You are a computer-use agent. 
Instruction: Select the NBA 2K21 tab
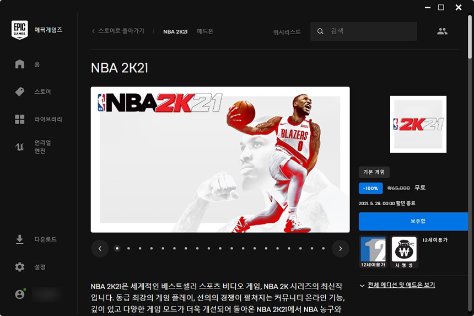point(175,31)
